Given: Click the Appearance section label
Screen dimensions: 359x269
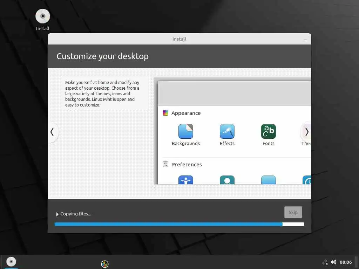Looking at the screenshot, I should coord(186,113).
